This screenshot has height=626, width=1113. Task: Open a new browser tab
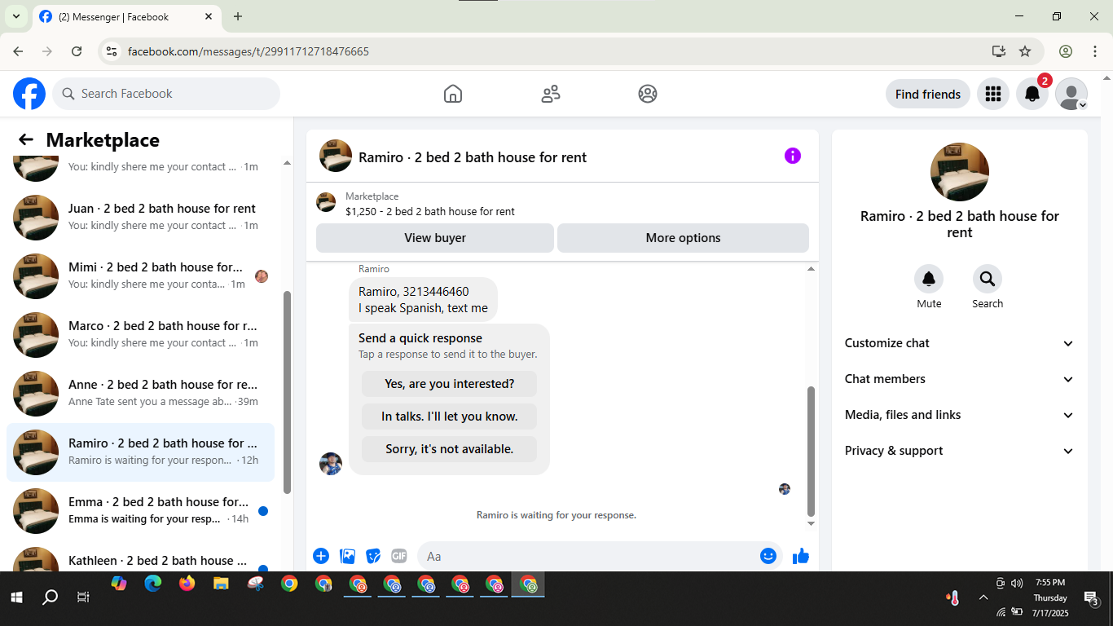pyautogui.click(x=238, y=16)
